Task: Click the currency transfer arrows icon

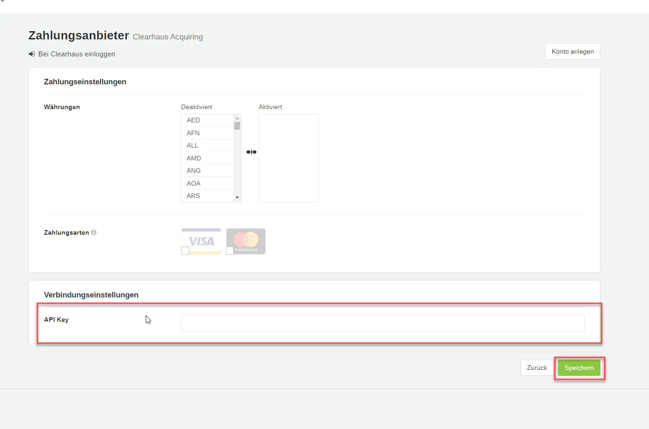Action: (x=251, y=152)
